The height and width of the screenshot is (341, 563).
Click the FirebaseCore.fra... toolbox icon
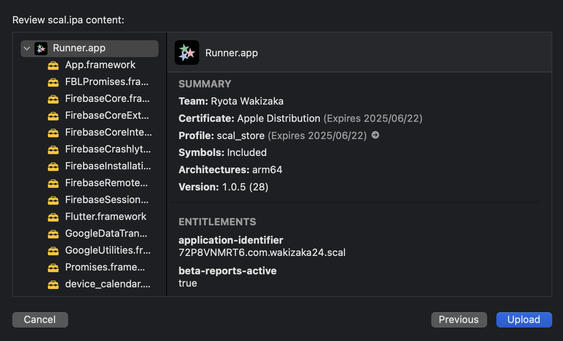coord(53,99)
